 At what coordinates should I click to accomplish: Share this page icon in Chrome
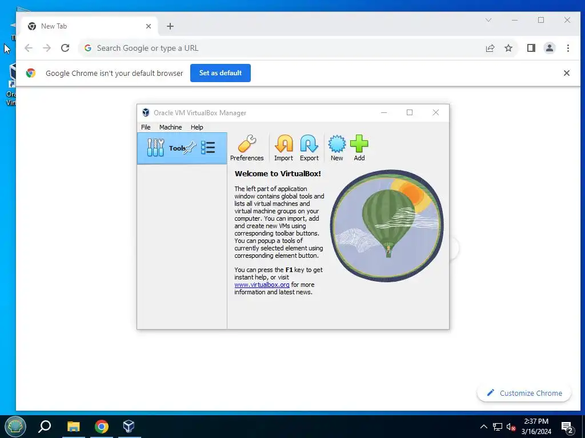(x=490, y=48)
